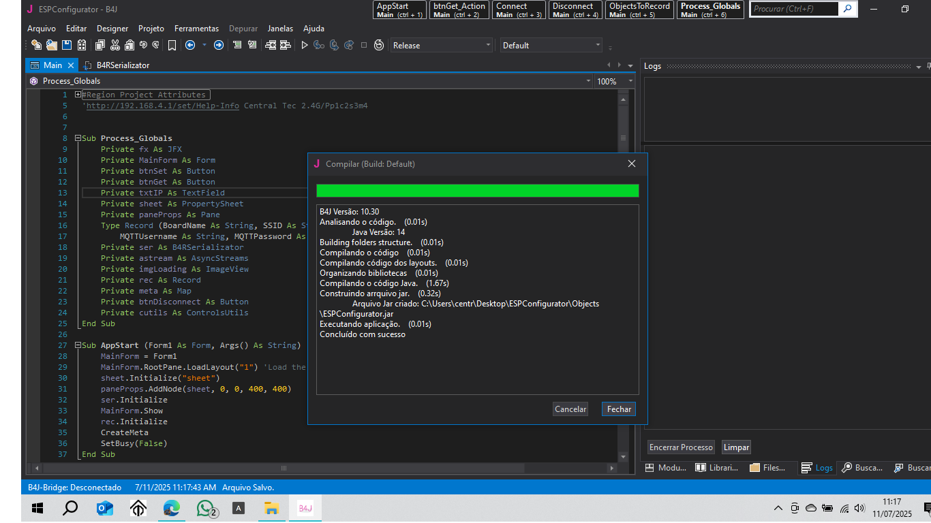
Task: Navigate forward with the blue arrow icon
Action: point(218,45)
